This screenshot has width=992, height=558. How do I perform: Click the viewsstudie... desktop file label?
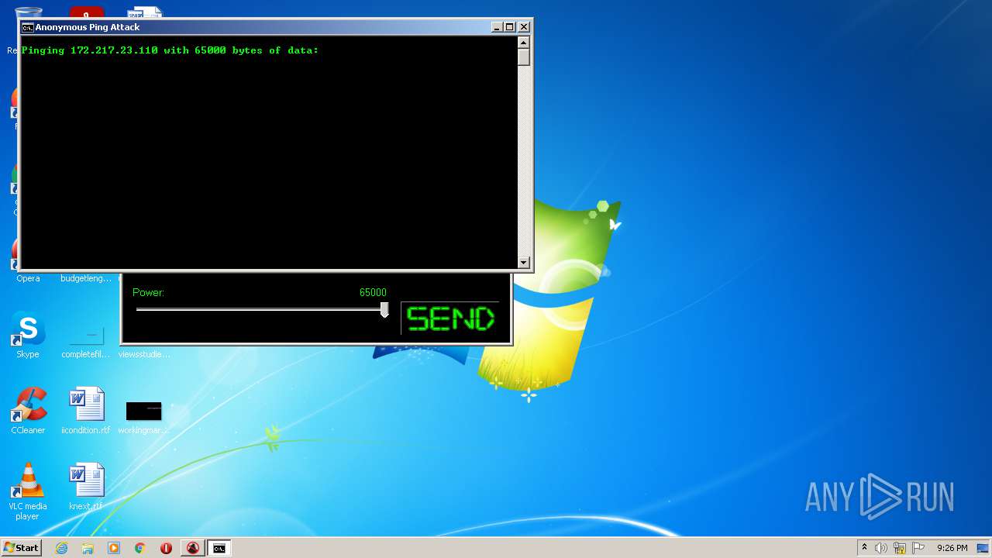144,354
